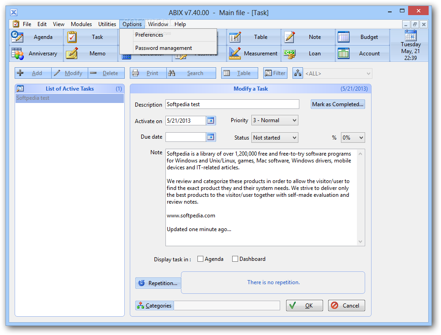Choose Preferences from Options menu

(x=168, y=35)
